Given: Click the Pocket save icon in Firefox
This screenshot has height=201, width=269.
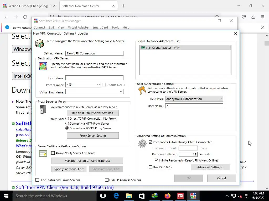Looking at the screenshot, I should coord(244,17).
